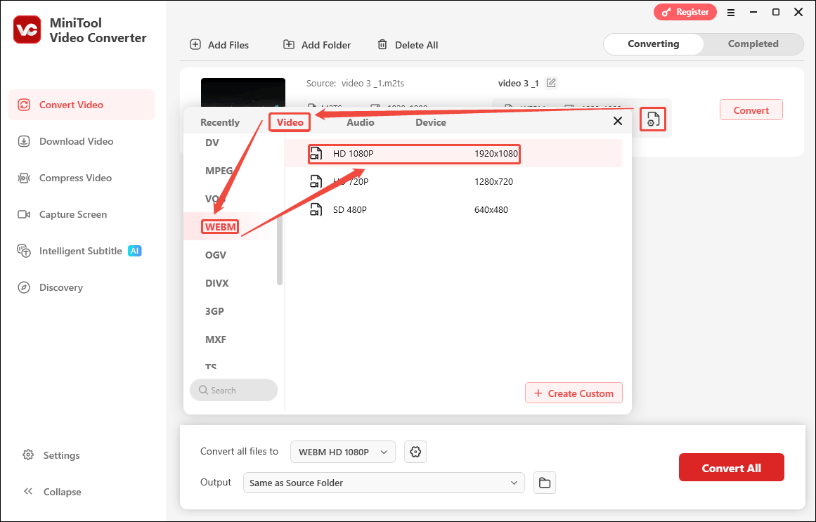The width and height of the screenshot is (816, 522).
Task: Select the HD 1080P 1920x1080 preset
Action: pyautogui.click(x=414, y=154)
